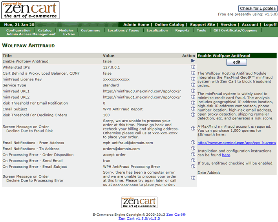Image resolution: width=278 pixels, height=222 pixels.
Task: Open the maxmind.com ccv_buynow link
Action: [237, 143]
